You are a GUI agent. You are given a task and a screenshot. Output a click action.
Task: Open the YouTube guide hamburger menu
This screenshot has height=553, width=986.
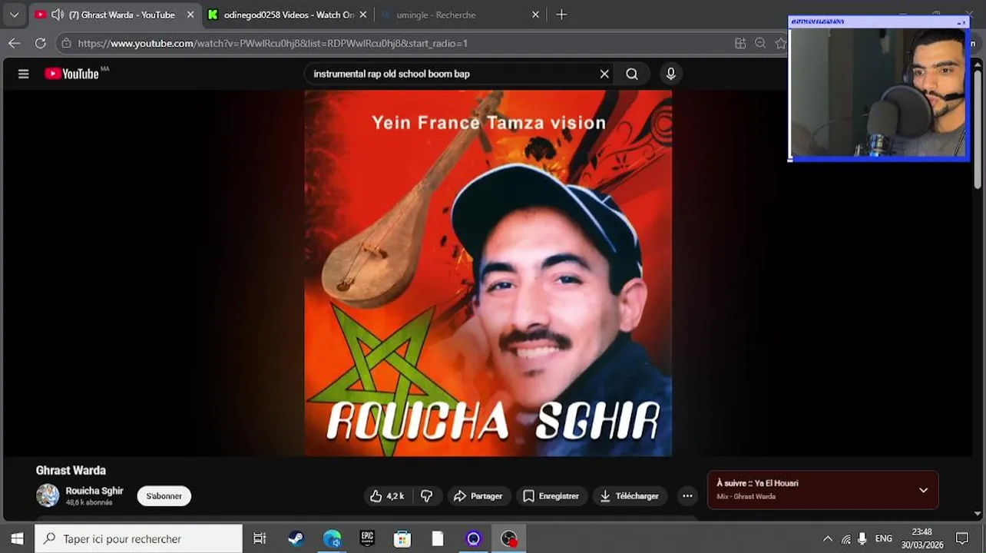pyautogui.click(x=23, y=74)
